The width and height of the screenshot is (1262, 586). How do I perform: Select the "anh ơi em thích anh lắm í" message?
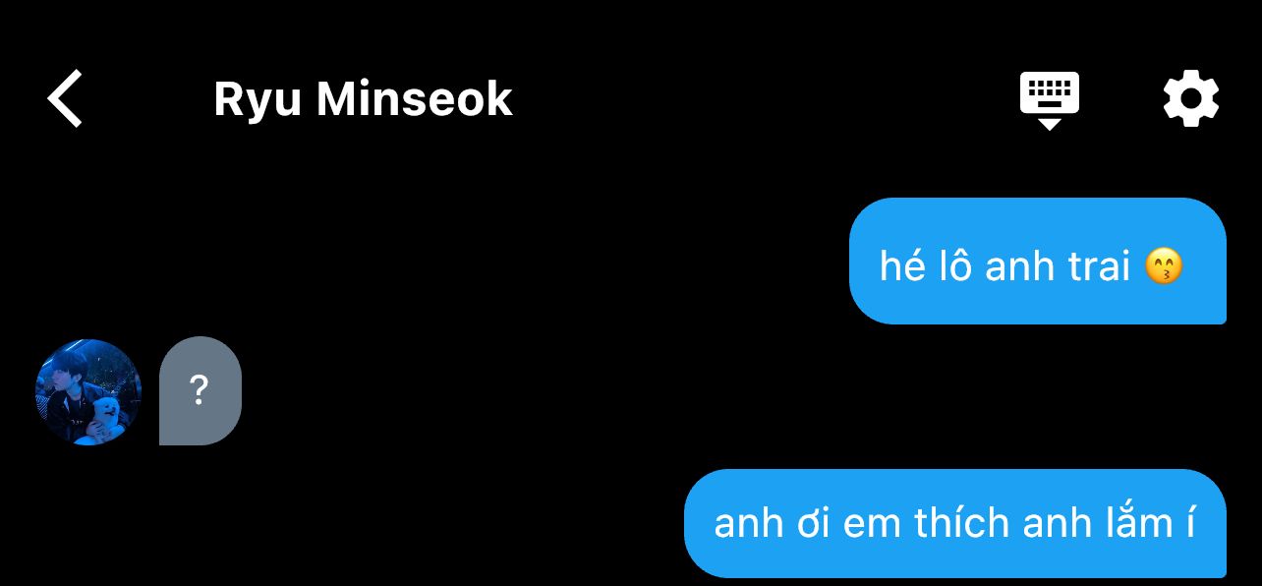pos(954,523)
